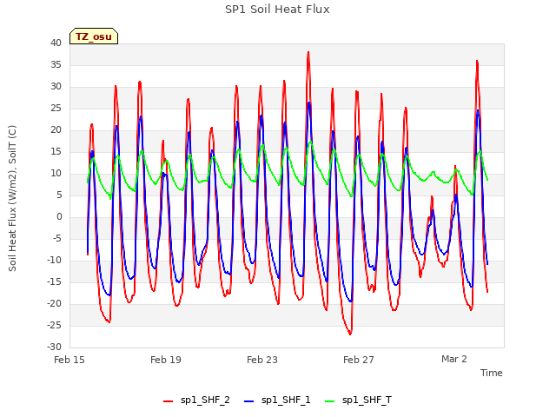Click the -20 y-axis tick label
556x417 pixels.
click(54, 303)
